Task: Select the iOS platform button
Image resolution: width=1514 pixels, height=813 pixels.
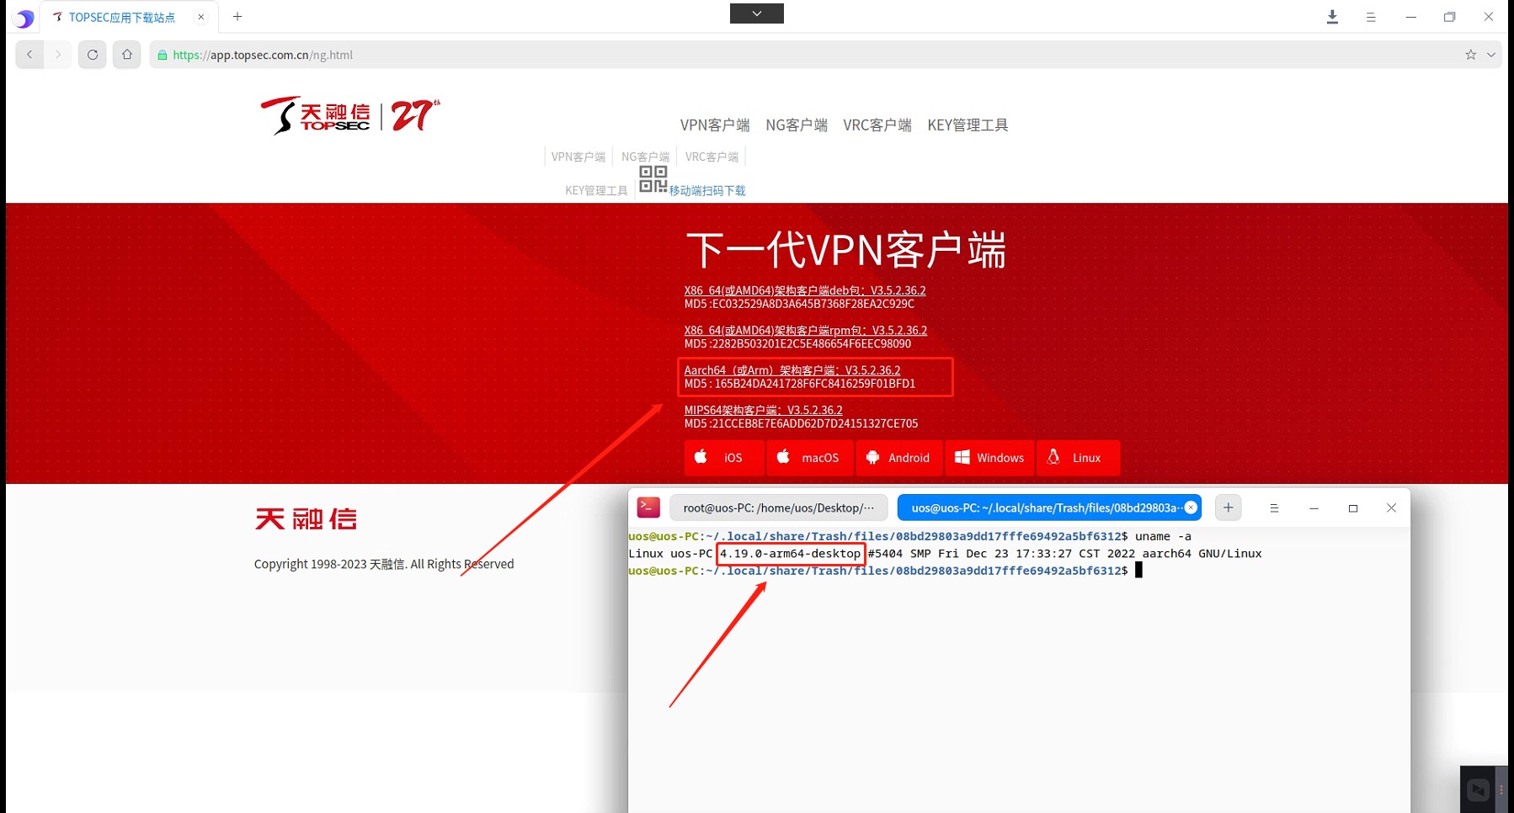Action: (x=724, y=458)
